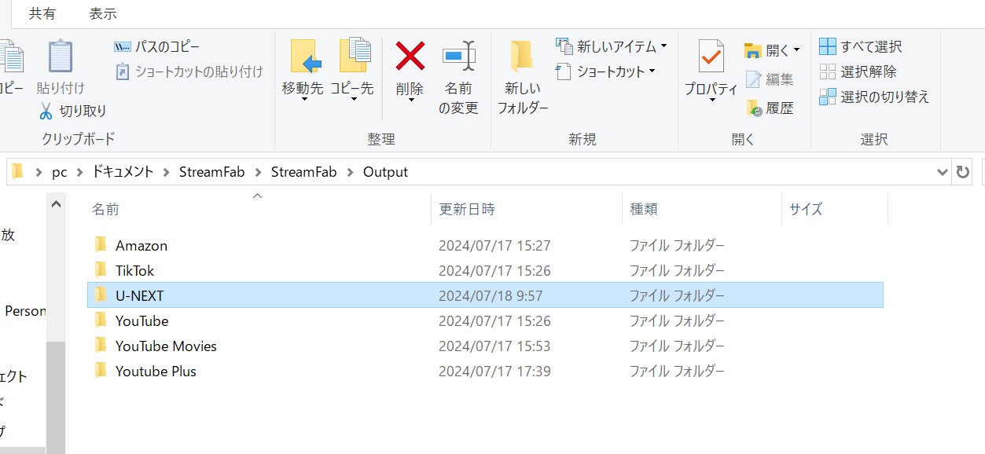Click the Rename (名前の変更) icon
The height and width of the screenshot is (454, 985).
click(458, 56)
